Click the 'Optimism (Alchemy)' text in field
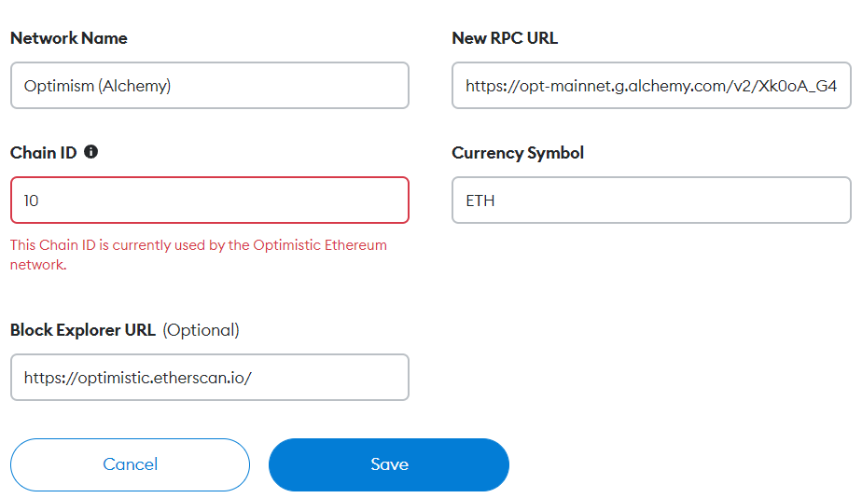This screenshot has height=498, width=862. tap(98, 86)
